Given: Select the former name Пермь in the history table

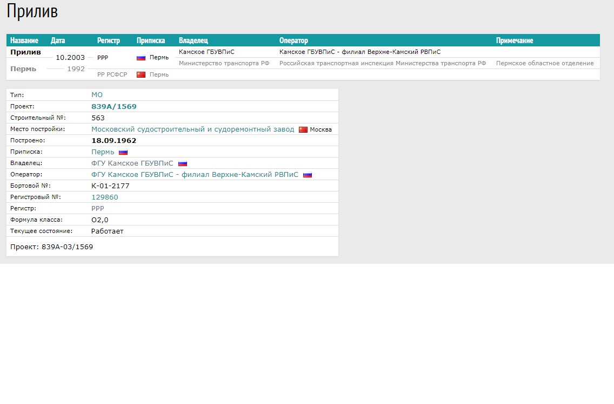Looking at the screenshot, I should [x=23, y=69].
